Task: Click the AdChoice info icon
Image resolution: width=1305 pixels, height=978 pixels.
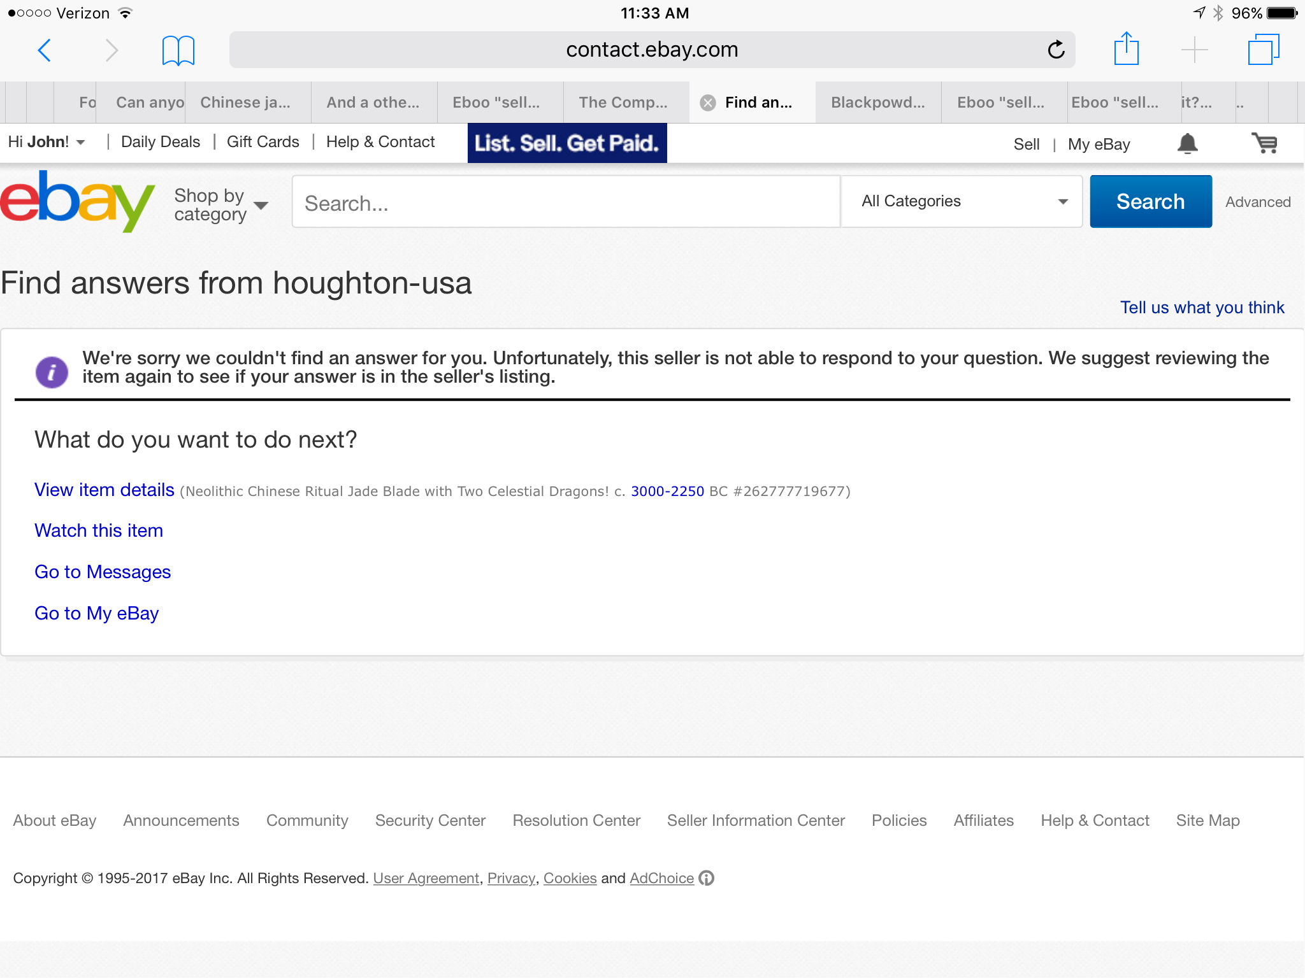Action: pyautogui.click(x=706, y=878)
